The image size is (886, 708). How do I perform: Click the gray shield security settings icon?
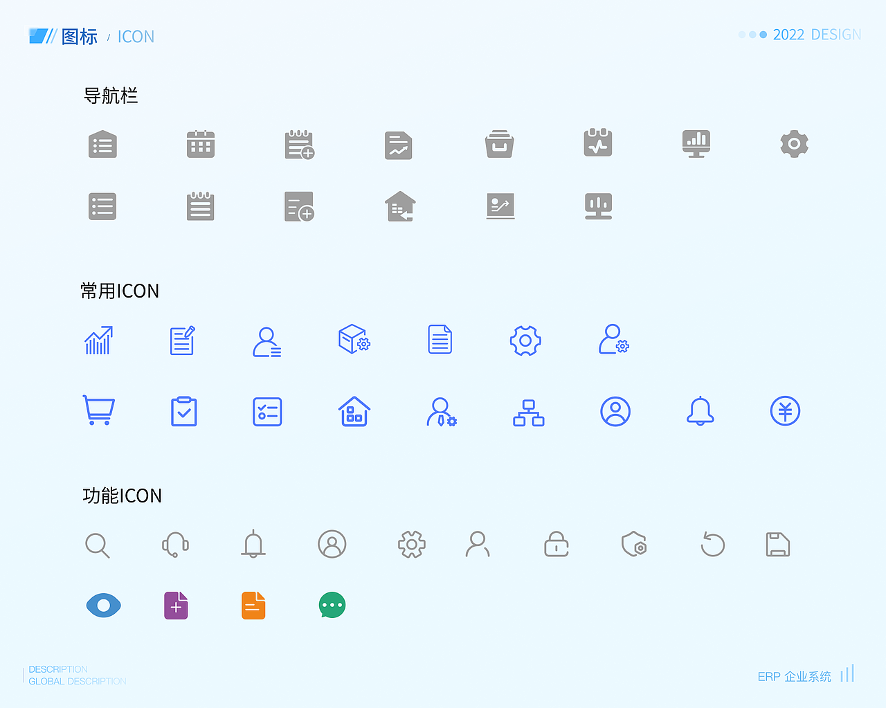[x=635, y=545]
